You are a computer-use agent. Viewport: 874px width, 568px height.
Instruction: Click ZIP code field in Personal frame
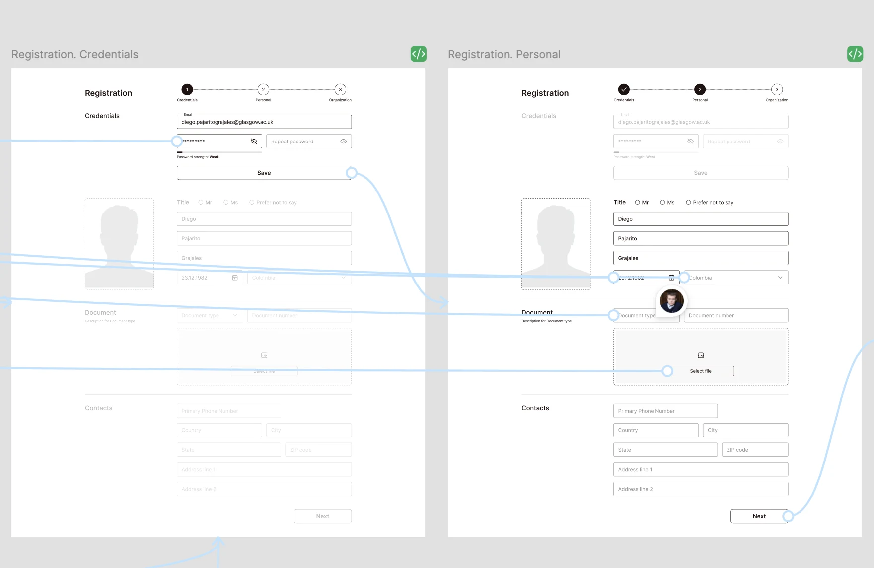coord(755,450)
